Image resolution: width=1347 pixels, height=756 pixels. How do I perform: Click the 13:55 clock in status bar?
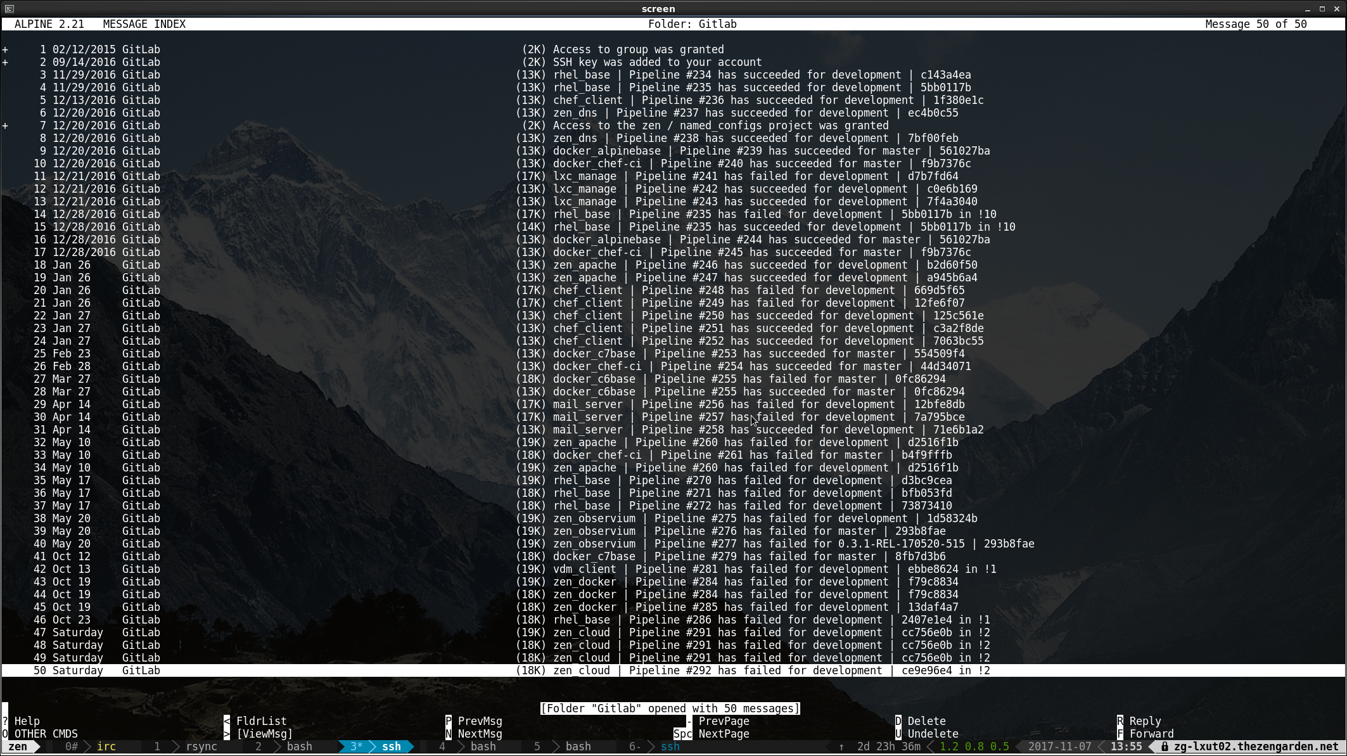click(1127, 746)
